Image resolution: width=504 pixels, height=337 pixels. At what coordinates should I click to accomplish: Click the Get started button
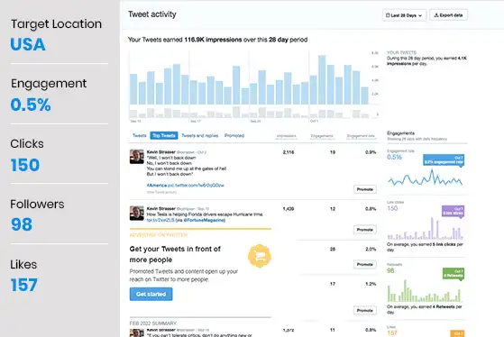pyautogui.click(x=151, y=294)
